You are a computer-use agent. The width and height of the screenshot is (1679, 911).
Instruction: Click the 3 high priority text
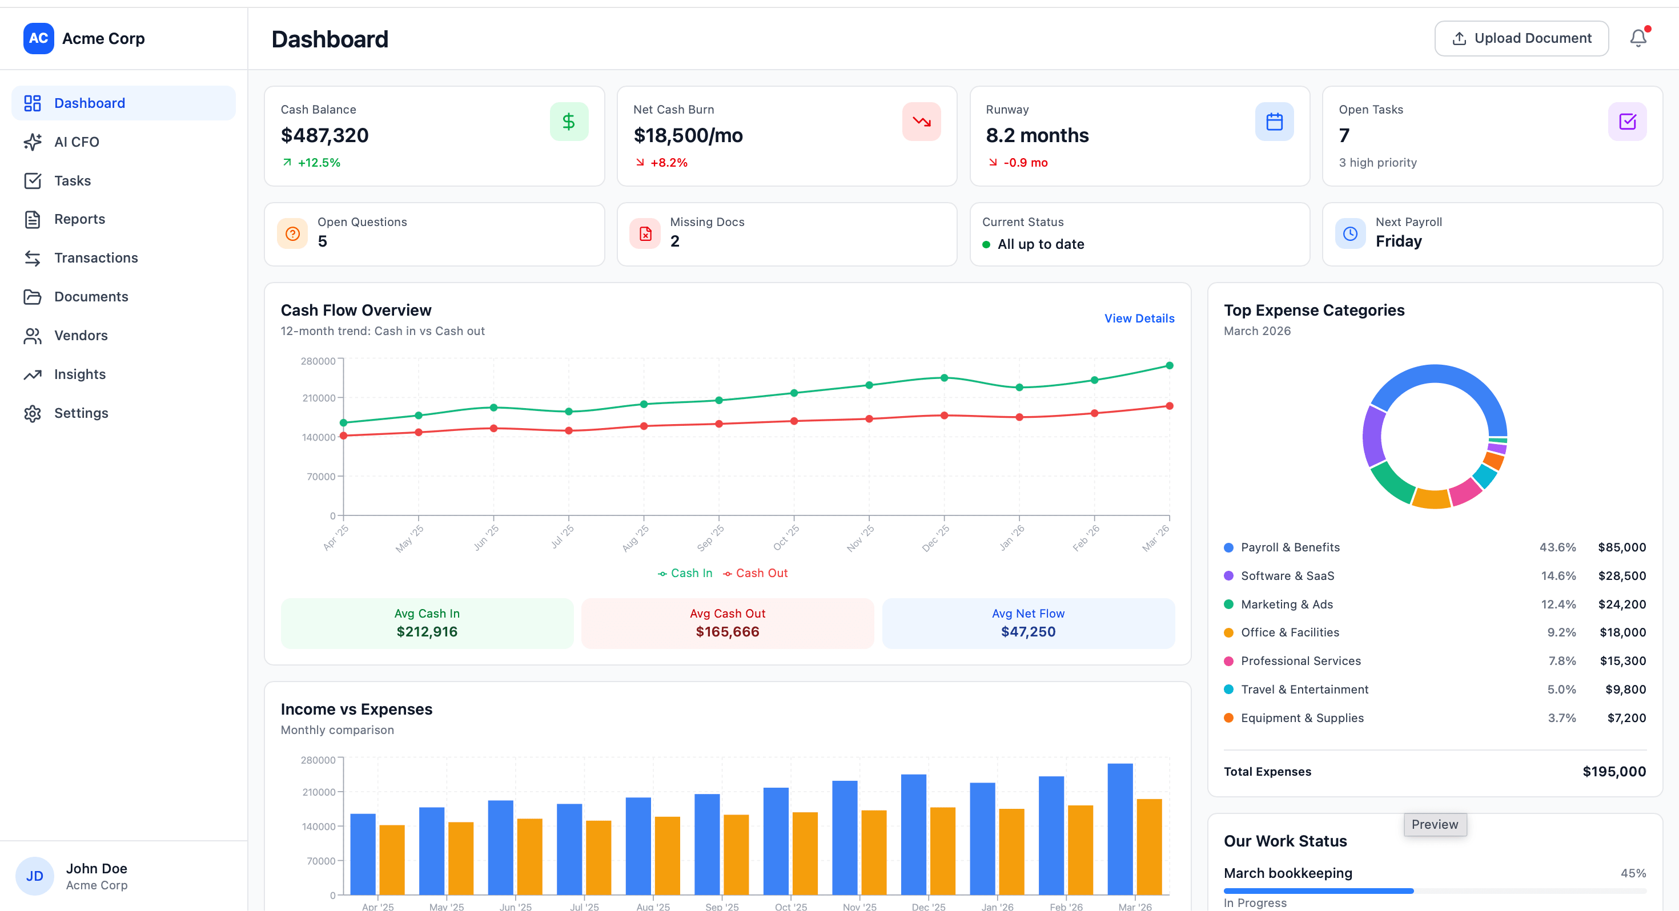coord(1377,162)
